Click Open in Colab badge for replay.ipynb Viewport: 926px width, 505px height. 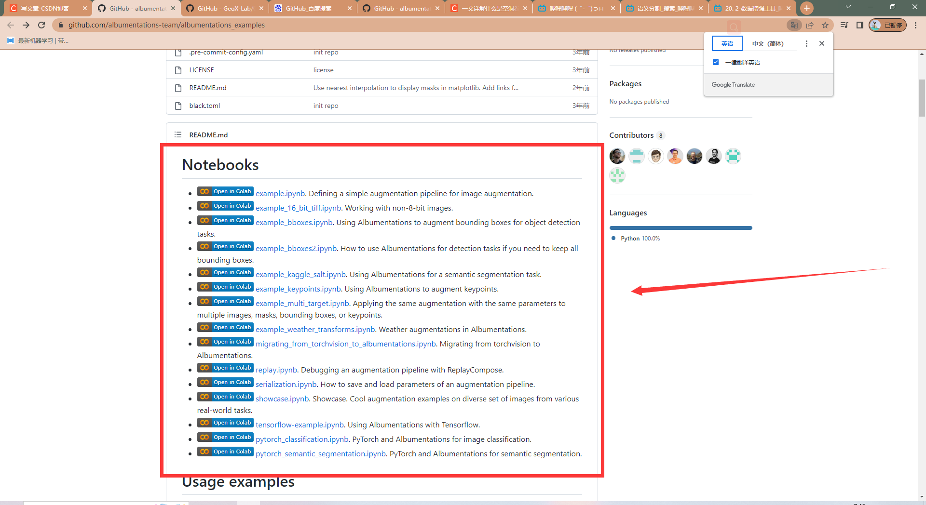(225, 368)
